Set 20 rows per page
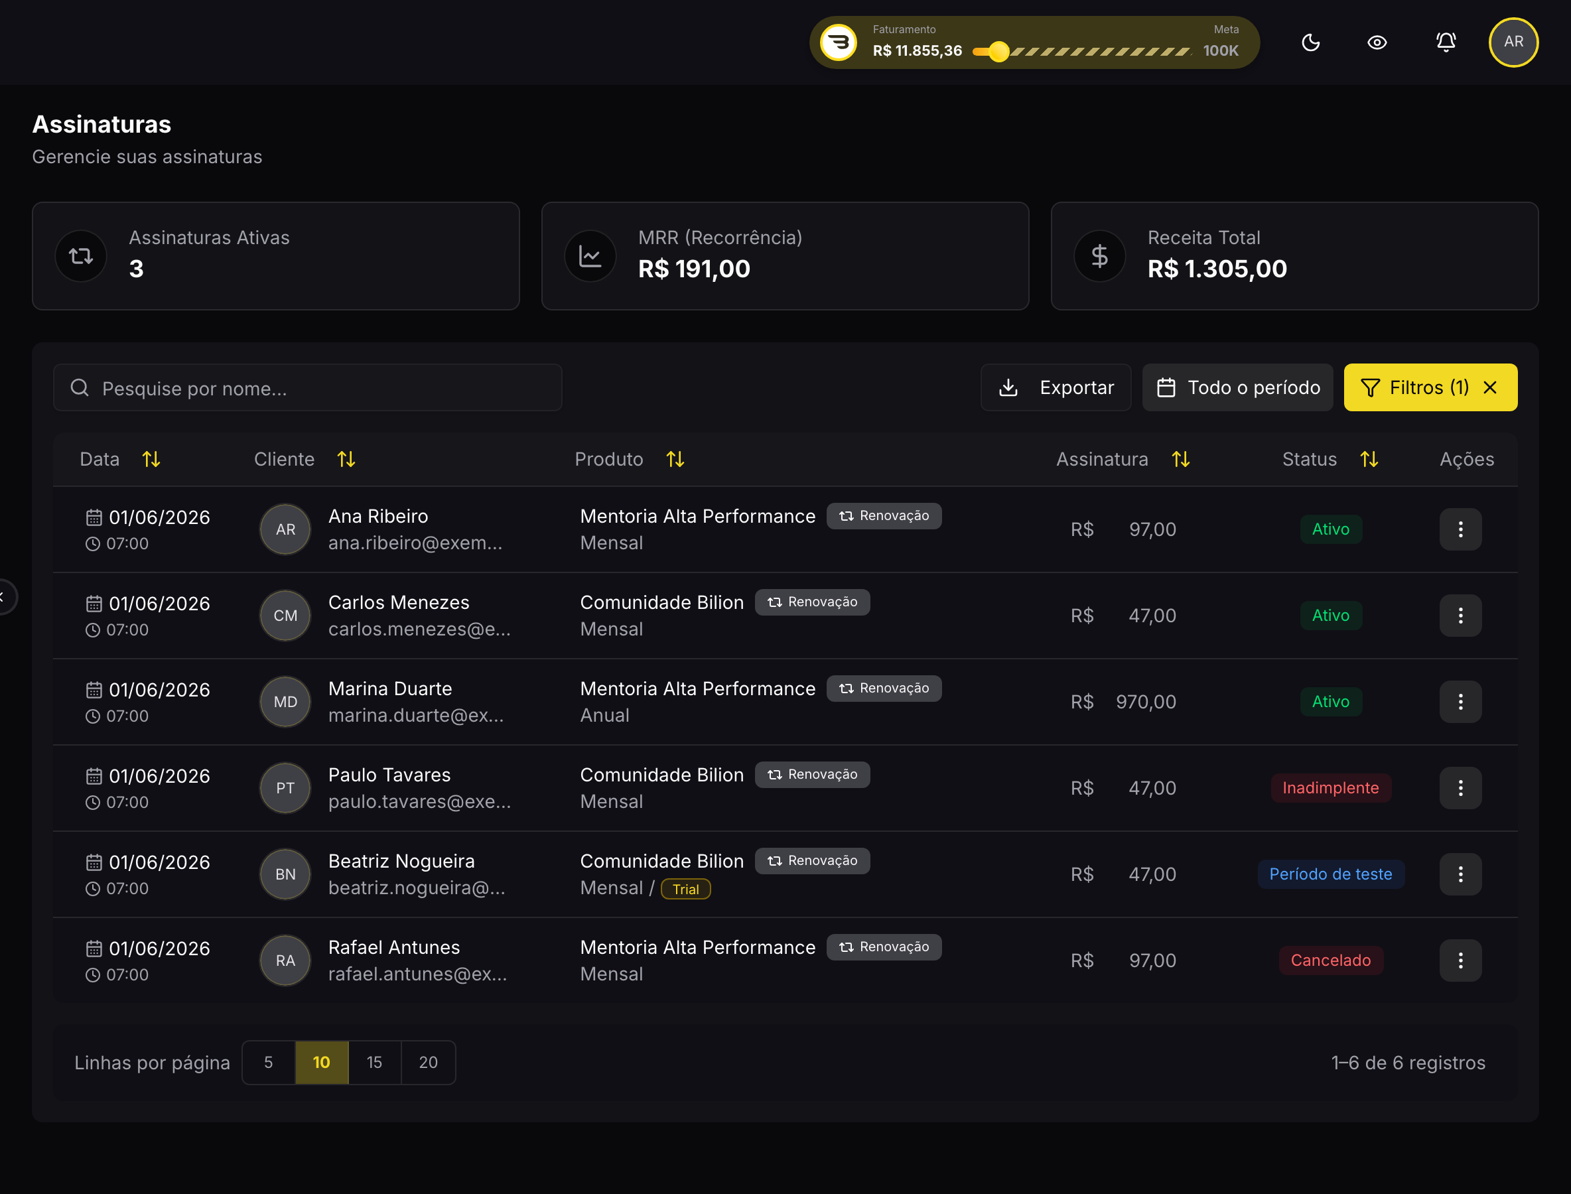The height and width of the screenshot is (1194, 1571). 428,1063
